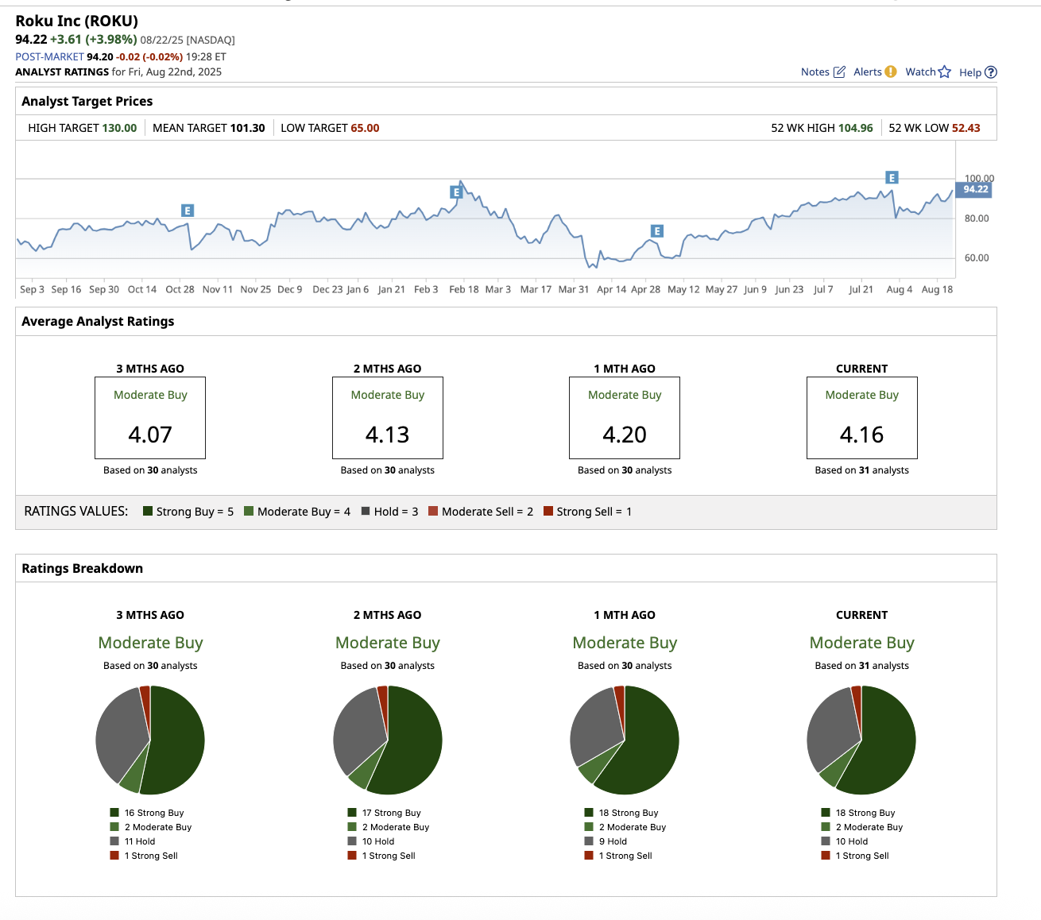Viewport: 1041px width, 920px height.
Task: Open the Notes edit icon
Action: (x=839, y=72)
